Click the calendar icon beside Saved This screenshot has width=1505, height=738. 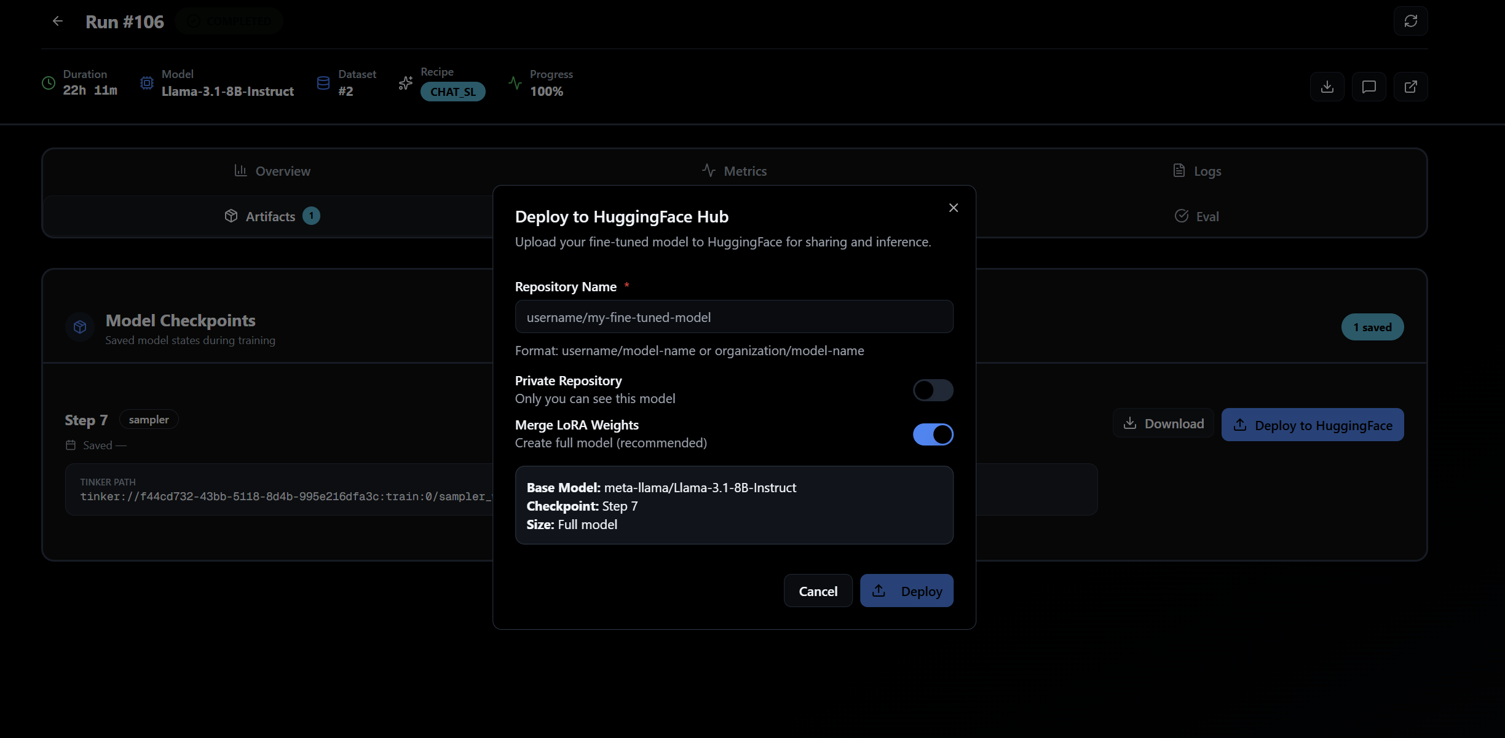point(70,444)
